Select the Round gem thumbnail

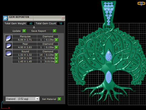coord(9,53)
